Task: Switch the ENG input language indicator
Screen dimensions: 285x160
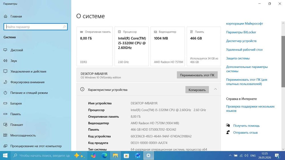Action: [x=253, y=155]
